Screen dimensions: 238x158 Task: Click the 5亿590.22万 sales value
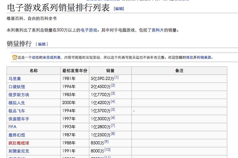[x=102, y=79]
